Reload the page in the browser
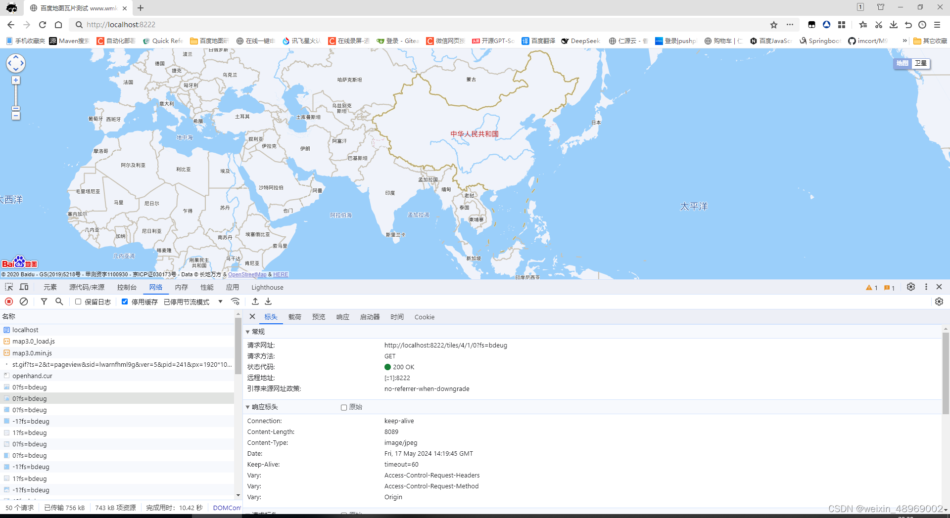 tap(43, 25)
